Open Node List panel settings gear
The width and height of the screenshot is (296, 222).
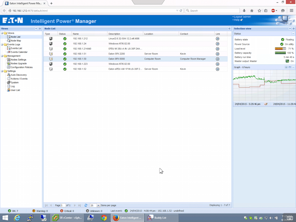[x=229, y=29]
